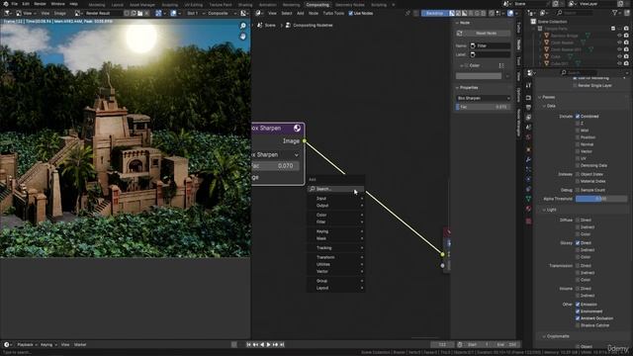Open the Box Sharpen dropdown on the node
This screenshot has width=633, height=356.
pyautogui.click(x=275, y=155)
